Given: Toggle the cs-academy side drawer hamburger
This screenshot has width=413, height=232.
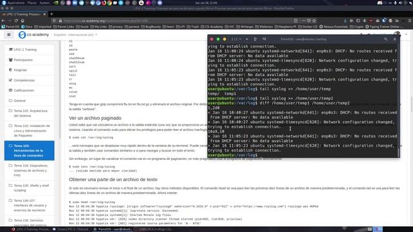Looking at the screenshot, I should pos(8,34).
